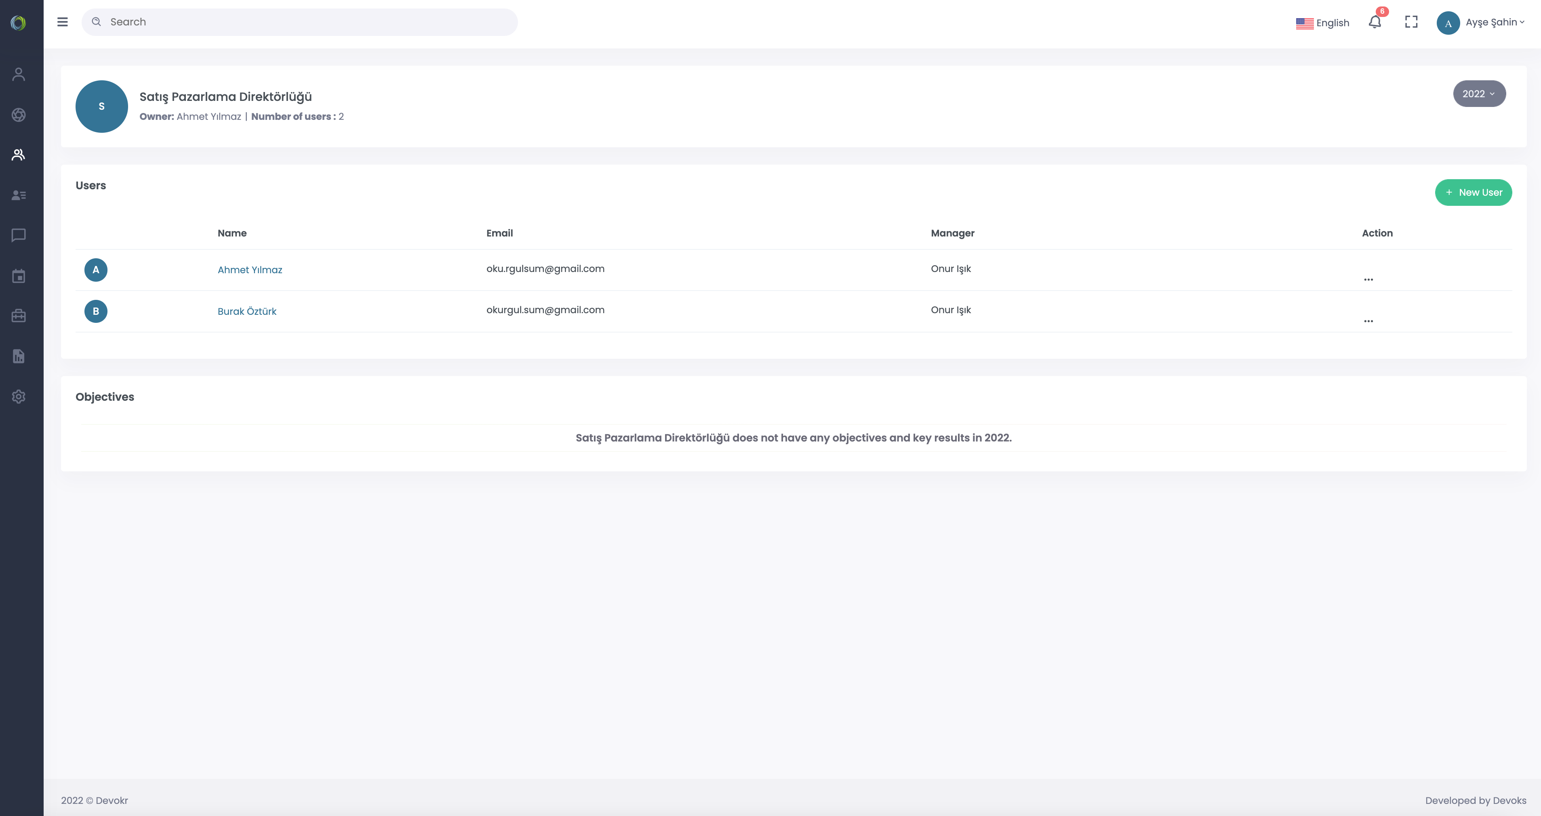Select email oku.rgulsum@gmail.com

545,269
